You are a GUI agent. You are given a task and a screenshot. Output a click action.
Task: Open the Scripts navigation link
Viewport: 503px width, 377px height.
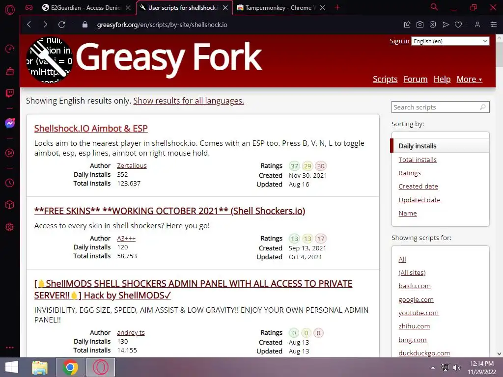click(385, 79)
